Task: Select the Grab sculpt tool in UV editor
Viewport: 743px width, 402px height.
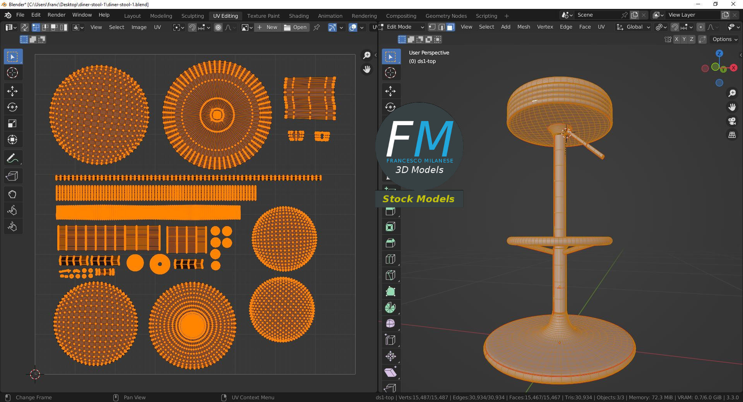Action: coord(12,194)
